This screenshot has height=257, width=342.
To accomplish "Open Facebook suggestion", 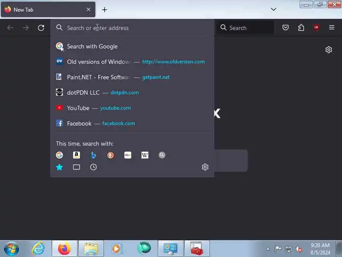I will tap(132, 123).
